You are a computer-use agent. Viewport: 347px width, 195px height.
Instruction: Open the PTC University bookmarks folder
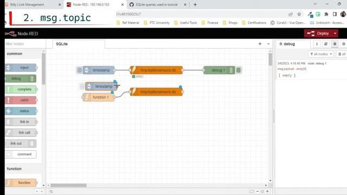point(157,23)
